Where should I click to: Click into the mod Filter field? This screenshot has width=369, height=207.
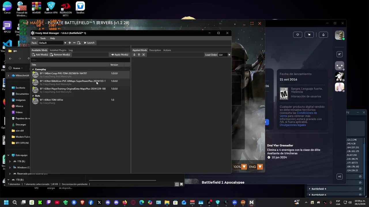80,60
